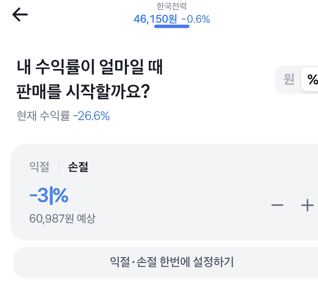Image resolution: width=318 pixels, height=291 pixels.
Task: Tap the 60,987원 예상 estimated price
Action: pos(62,218)
